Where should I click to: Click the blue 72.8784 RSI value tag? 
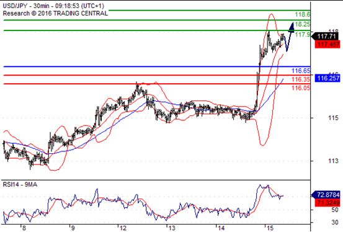pos(326,195)
